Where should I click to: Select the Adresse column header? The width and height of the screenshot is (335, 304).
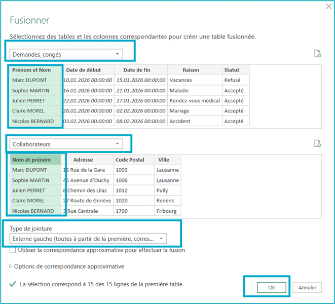(x=88, y=160)
